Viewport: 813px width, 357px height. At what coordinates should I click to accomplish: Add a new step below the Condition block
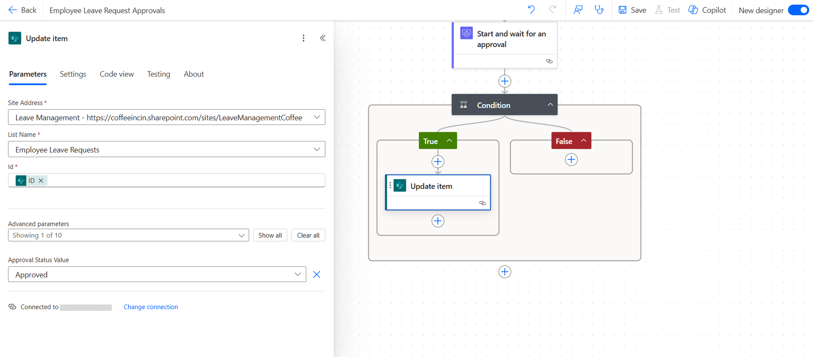tap(505, 271)
